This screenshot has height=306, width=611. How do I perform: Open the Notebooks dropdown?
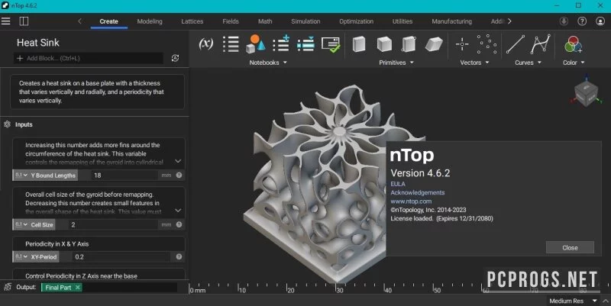268,63
